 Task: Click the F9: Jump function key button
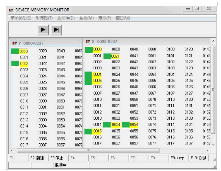click(178, 158)
